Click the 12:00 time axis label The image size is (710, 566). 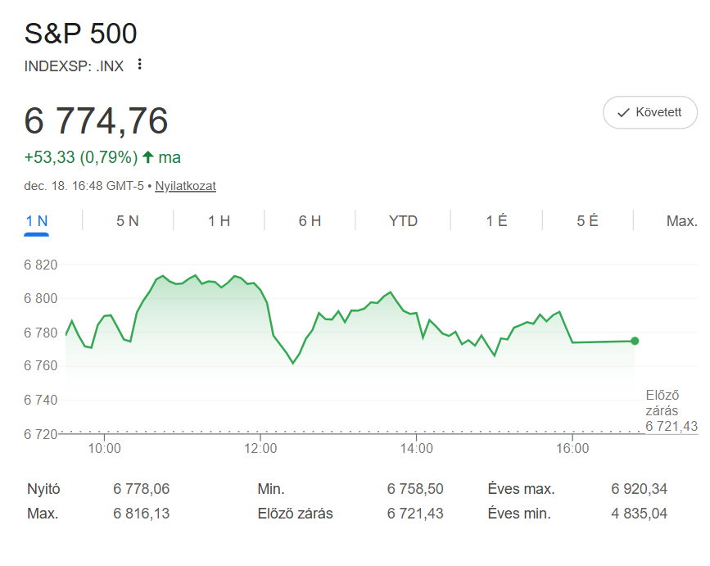[x=260, y=448]
